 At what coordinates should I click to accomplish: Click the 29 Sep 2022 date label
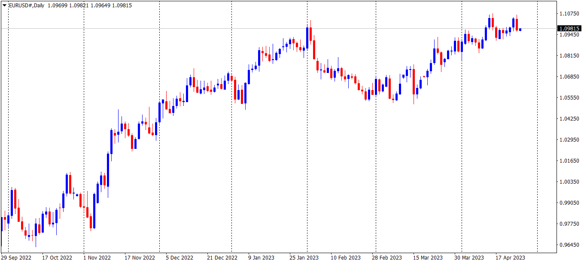(x=17, y=258)
